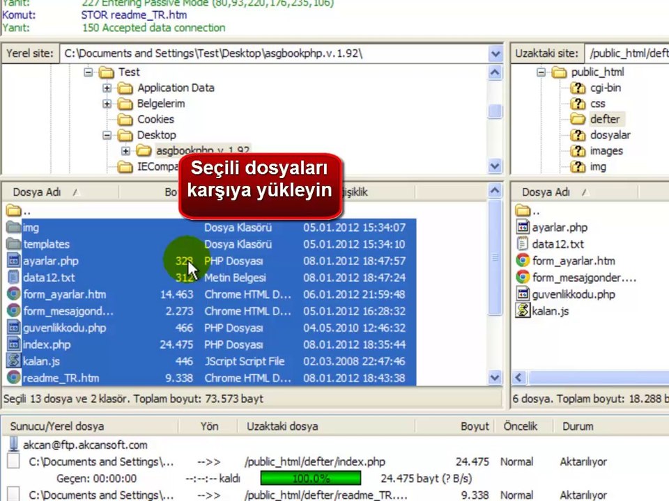Click the local tree scrollbar down arrow
Screen dimensions: 669x501
tap(495, 166)
